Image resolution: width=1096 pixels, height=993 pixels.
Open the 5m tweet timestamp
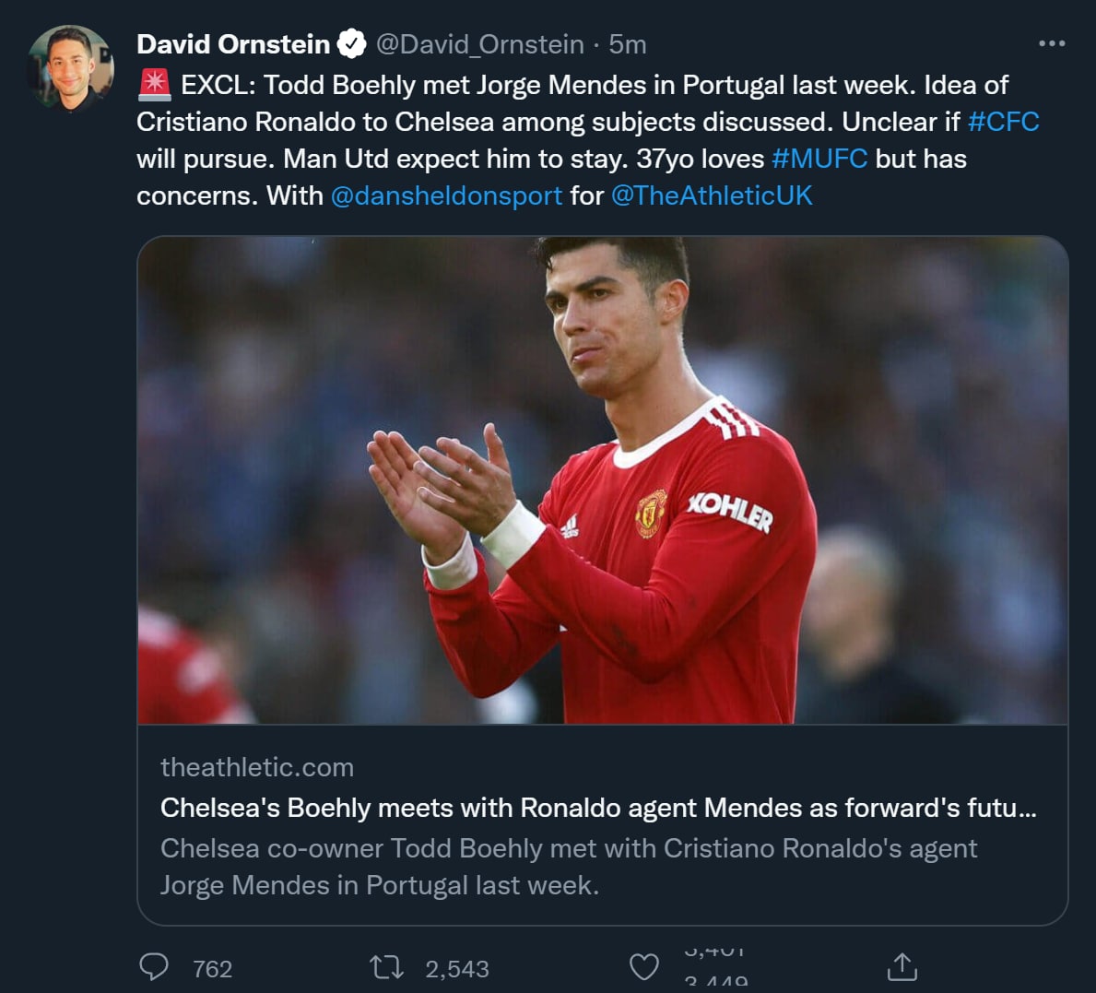(628, 44)
